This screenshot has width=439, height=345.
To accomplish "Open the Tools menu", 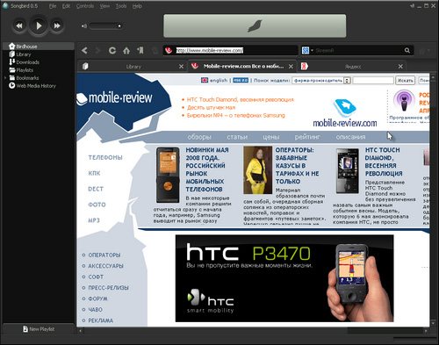I will tap(121, 6).
